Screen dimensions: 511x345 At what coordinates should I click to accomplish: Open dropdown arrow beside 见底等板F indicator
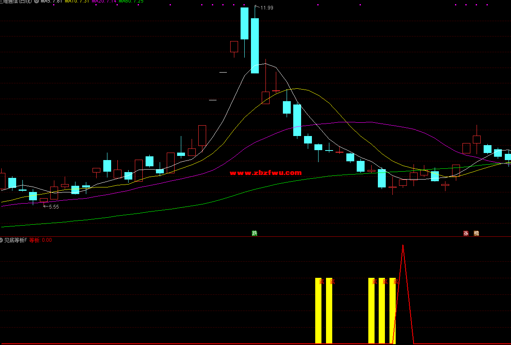pos(1,240)
